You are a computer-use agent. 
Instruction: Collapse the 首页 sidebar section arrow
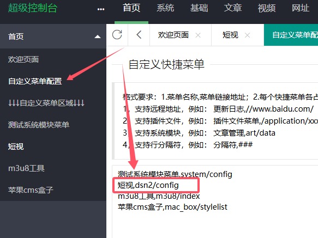click(x=98, y=36)
